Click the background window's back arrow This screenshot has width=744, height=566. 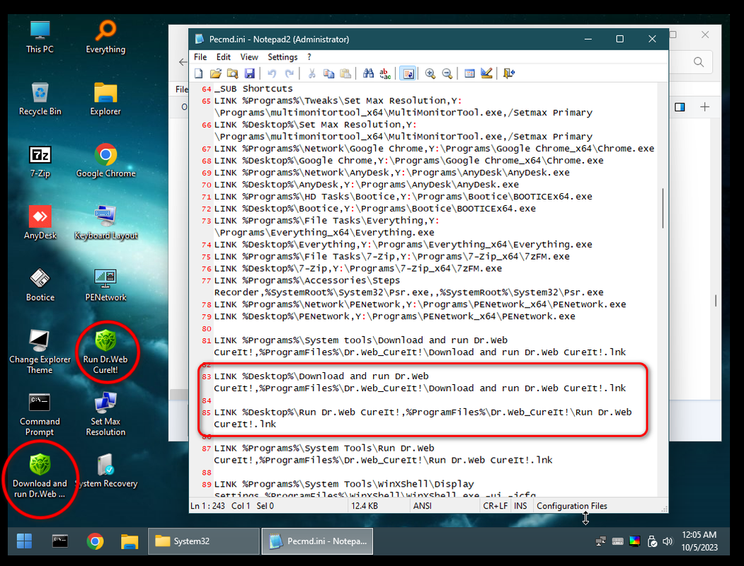183,62
